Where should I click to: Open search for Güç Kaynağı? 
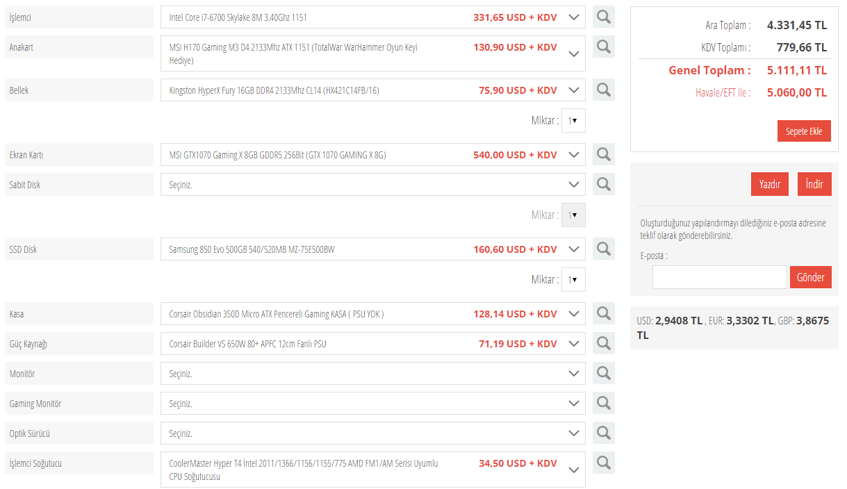click(x=603, y=343)
